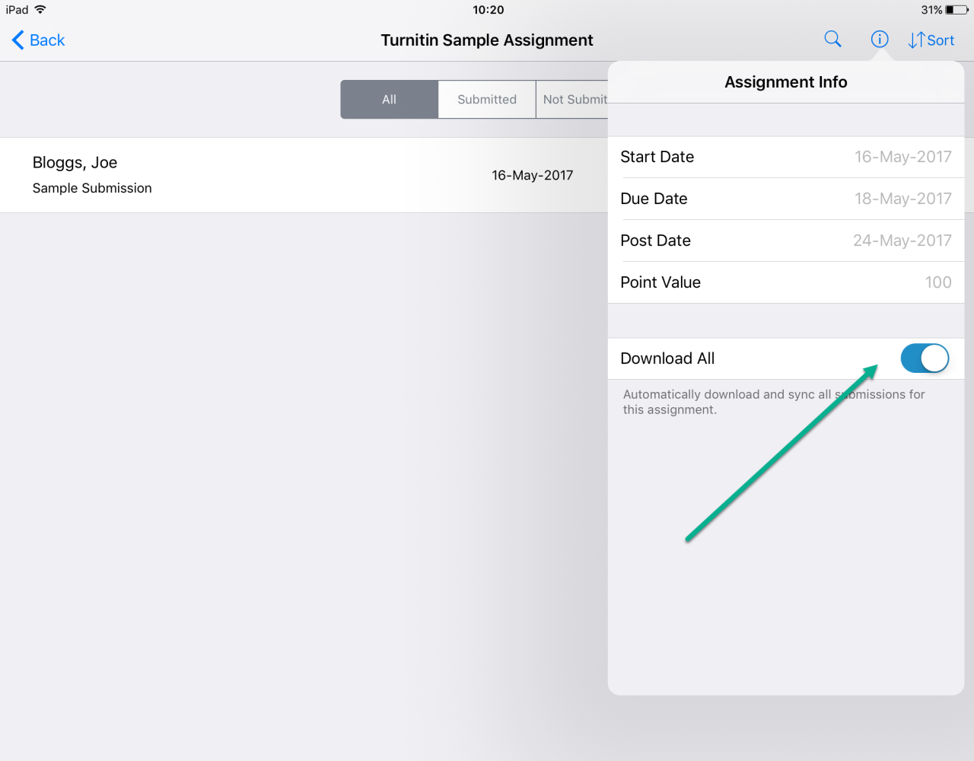Image resolution: width=974 pixels, height=761 pixels.
Task: Select the All filter tab
Action: (389, 100)
